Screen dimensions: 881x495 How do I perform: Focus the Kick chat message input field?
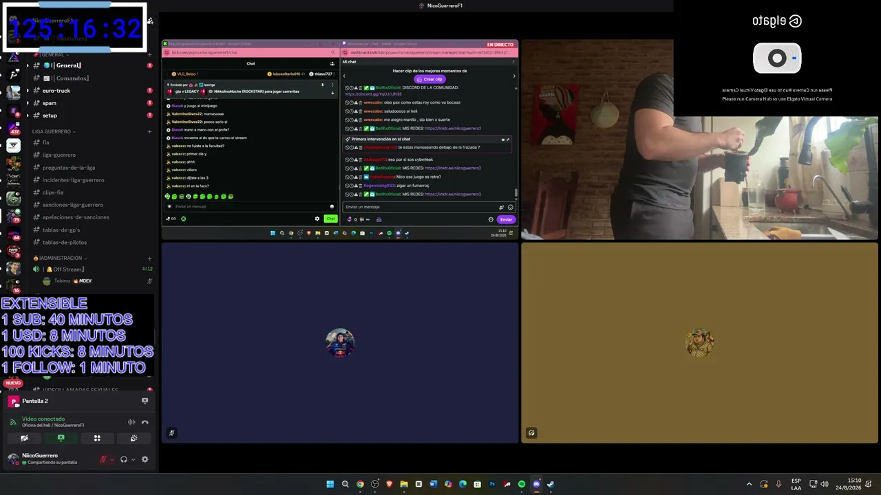251,206
